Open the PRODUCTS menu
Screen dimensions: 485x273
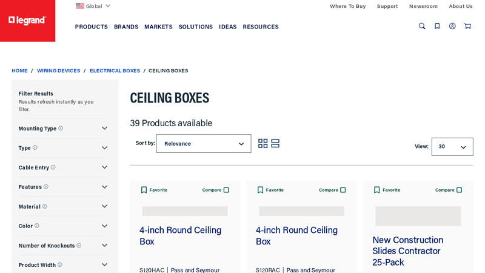click(x=92, y=27)
